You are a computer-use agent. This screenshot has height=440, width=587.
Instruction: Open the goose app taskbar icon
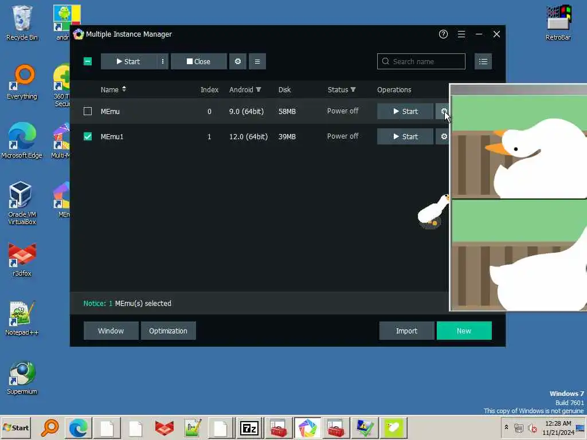click(x=393, y=427)
